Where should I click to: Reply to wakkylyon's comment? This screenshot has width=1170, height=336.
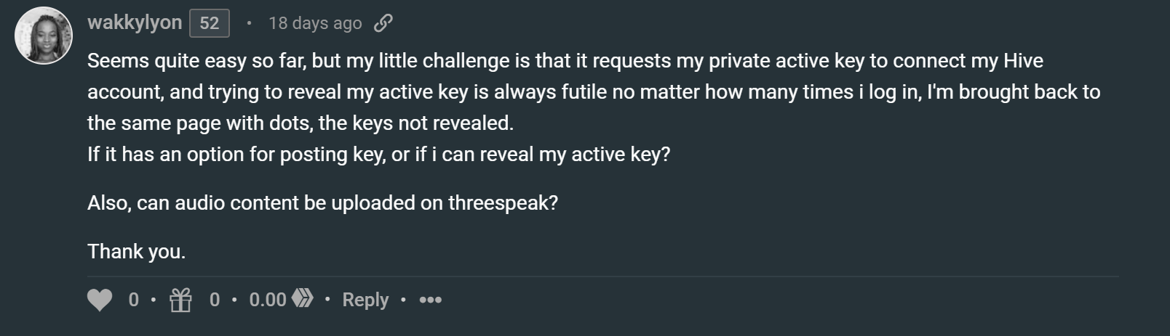tap(365, 300)
